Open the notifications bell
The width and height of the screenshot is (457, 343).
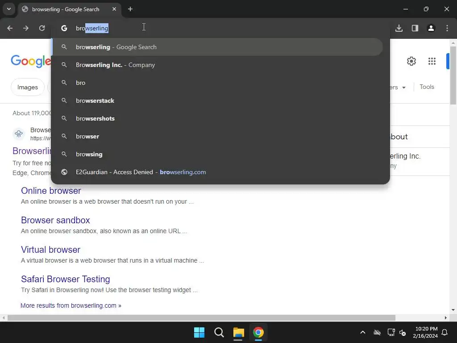(x=445, y=332)
